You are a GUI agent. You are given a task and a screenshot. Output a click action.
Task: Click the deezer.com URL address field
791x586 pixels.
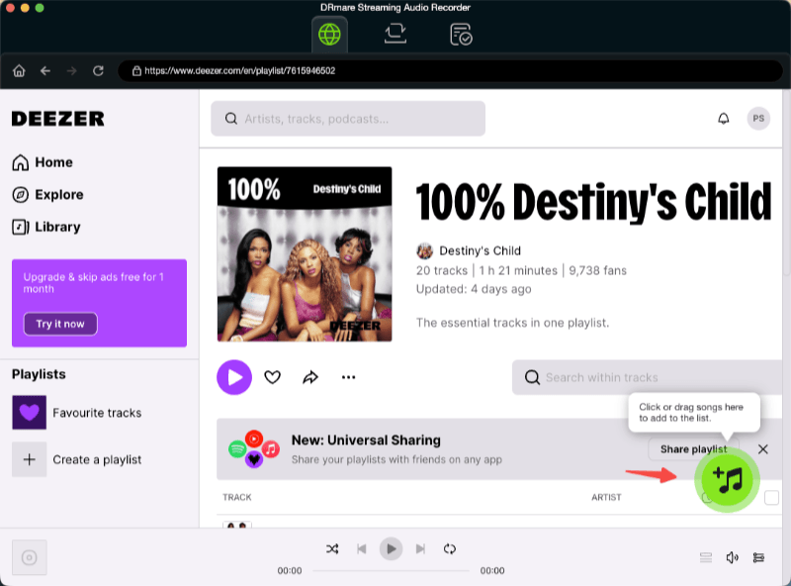pos(450,70)
